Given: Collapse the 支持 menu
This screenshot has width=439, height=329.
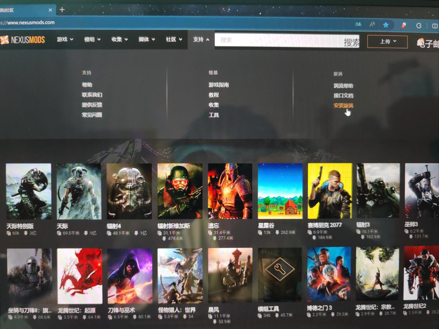Looking at the screenshot, I should [x=201, y=39].
